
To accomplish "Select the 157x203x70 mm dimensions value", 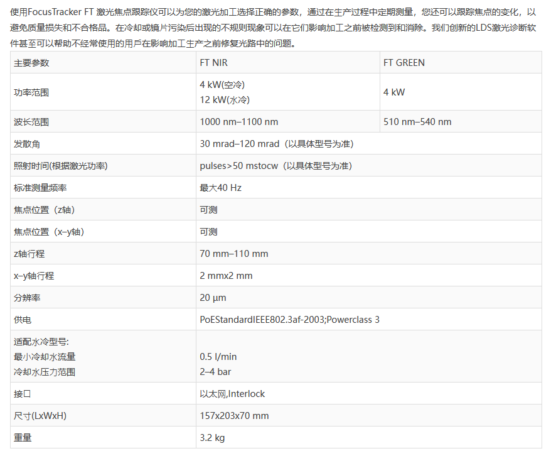I will pyautogui.click(x=234, y=416).
